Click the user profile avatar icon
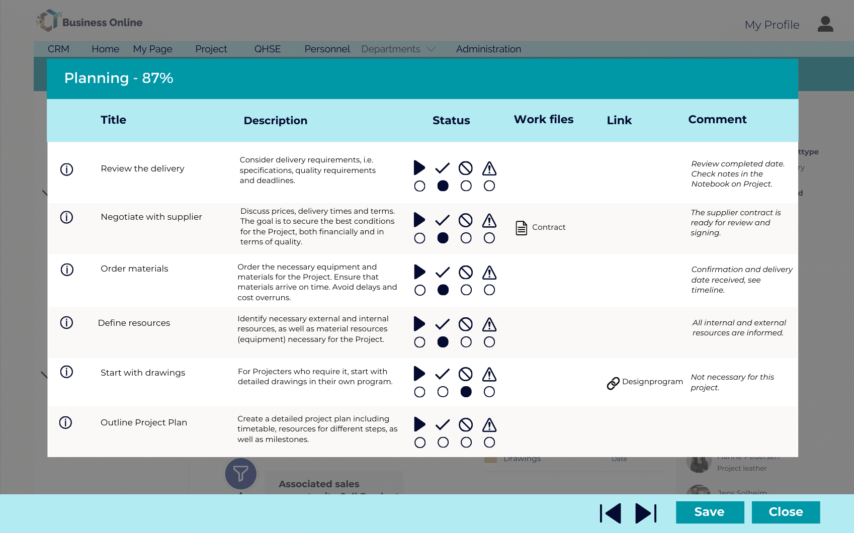Image resolution: width=854 pixels, height=533 pixels. point(825,24)
